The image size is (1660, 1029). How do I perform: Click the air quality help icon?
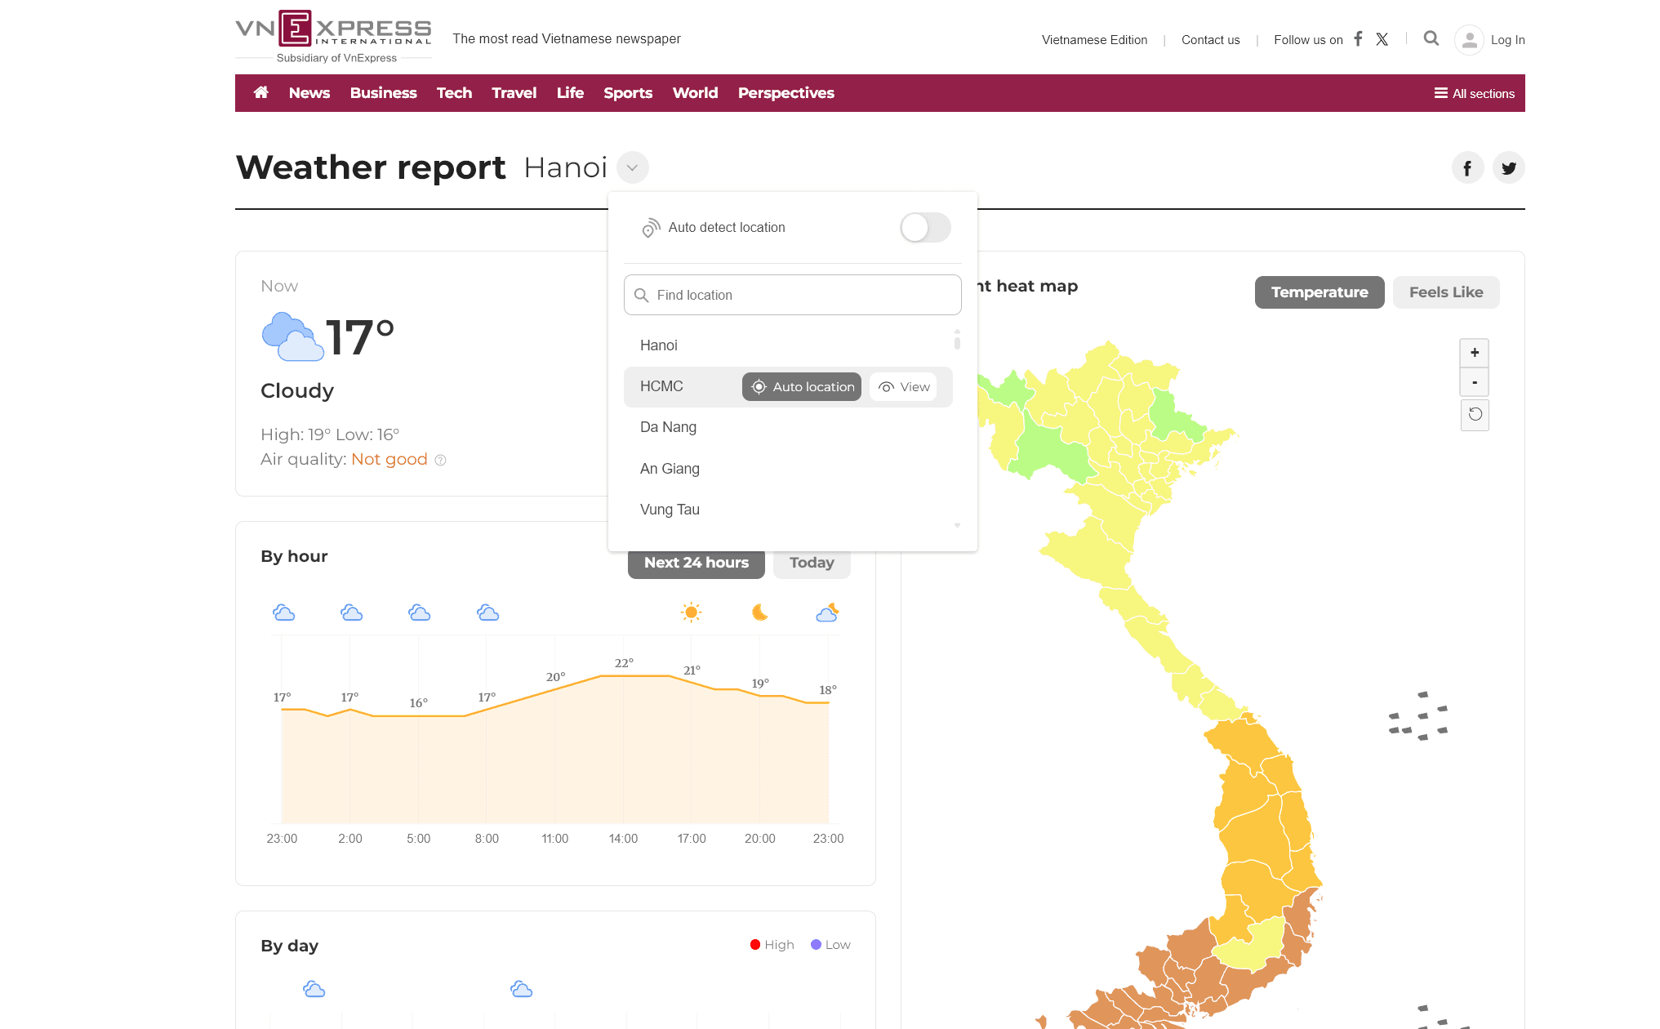pos(440,460)
